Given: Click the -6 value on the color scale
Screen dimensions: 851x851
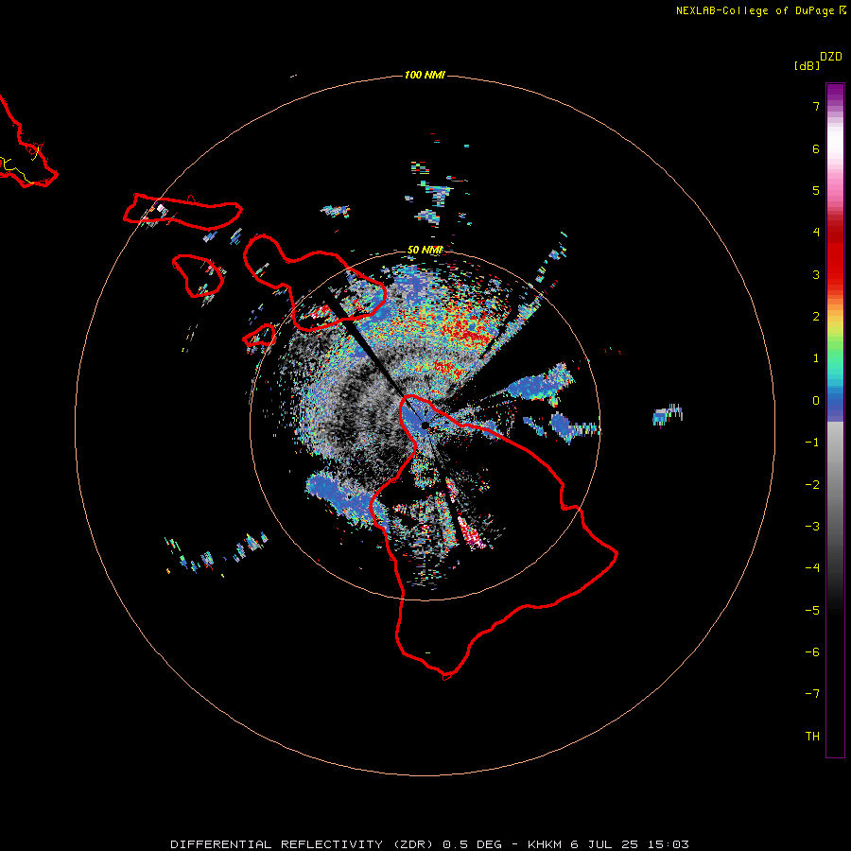Looking at the screenshot, I should click(812, 652).
